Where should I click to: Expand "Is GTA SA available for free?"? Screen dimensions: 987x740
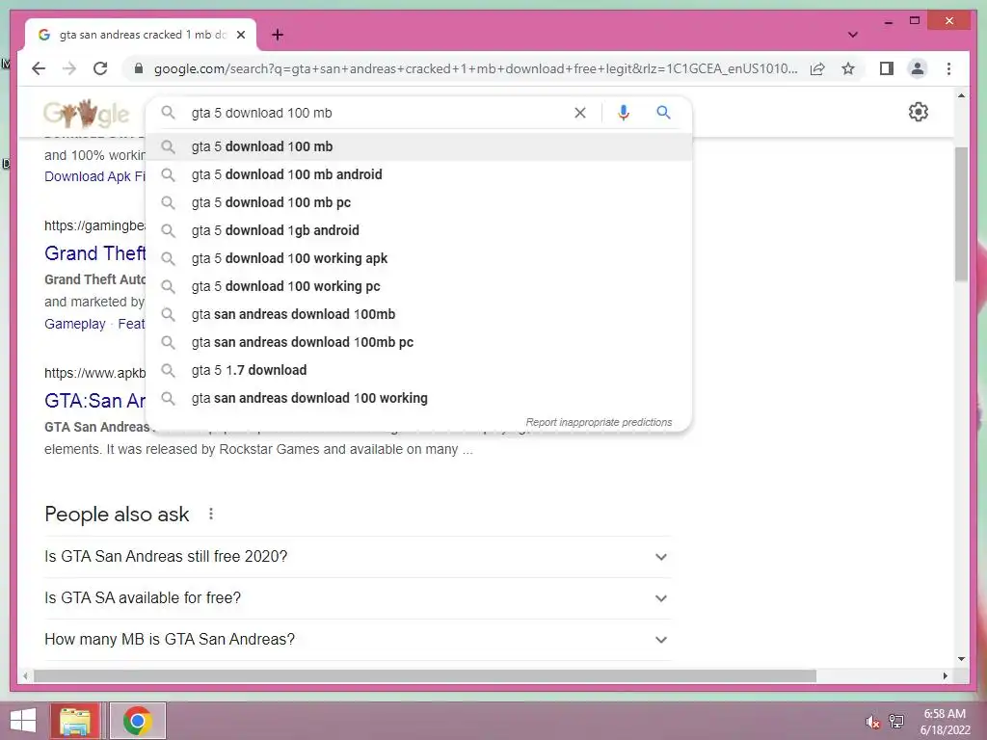[357, 597]
